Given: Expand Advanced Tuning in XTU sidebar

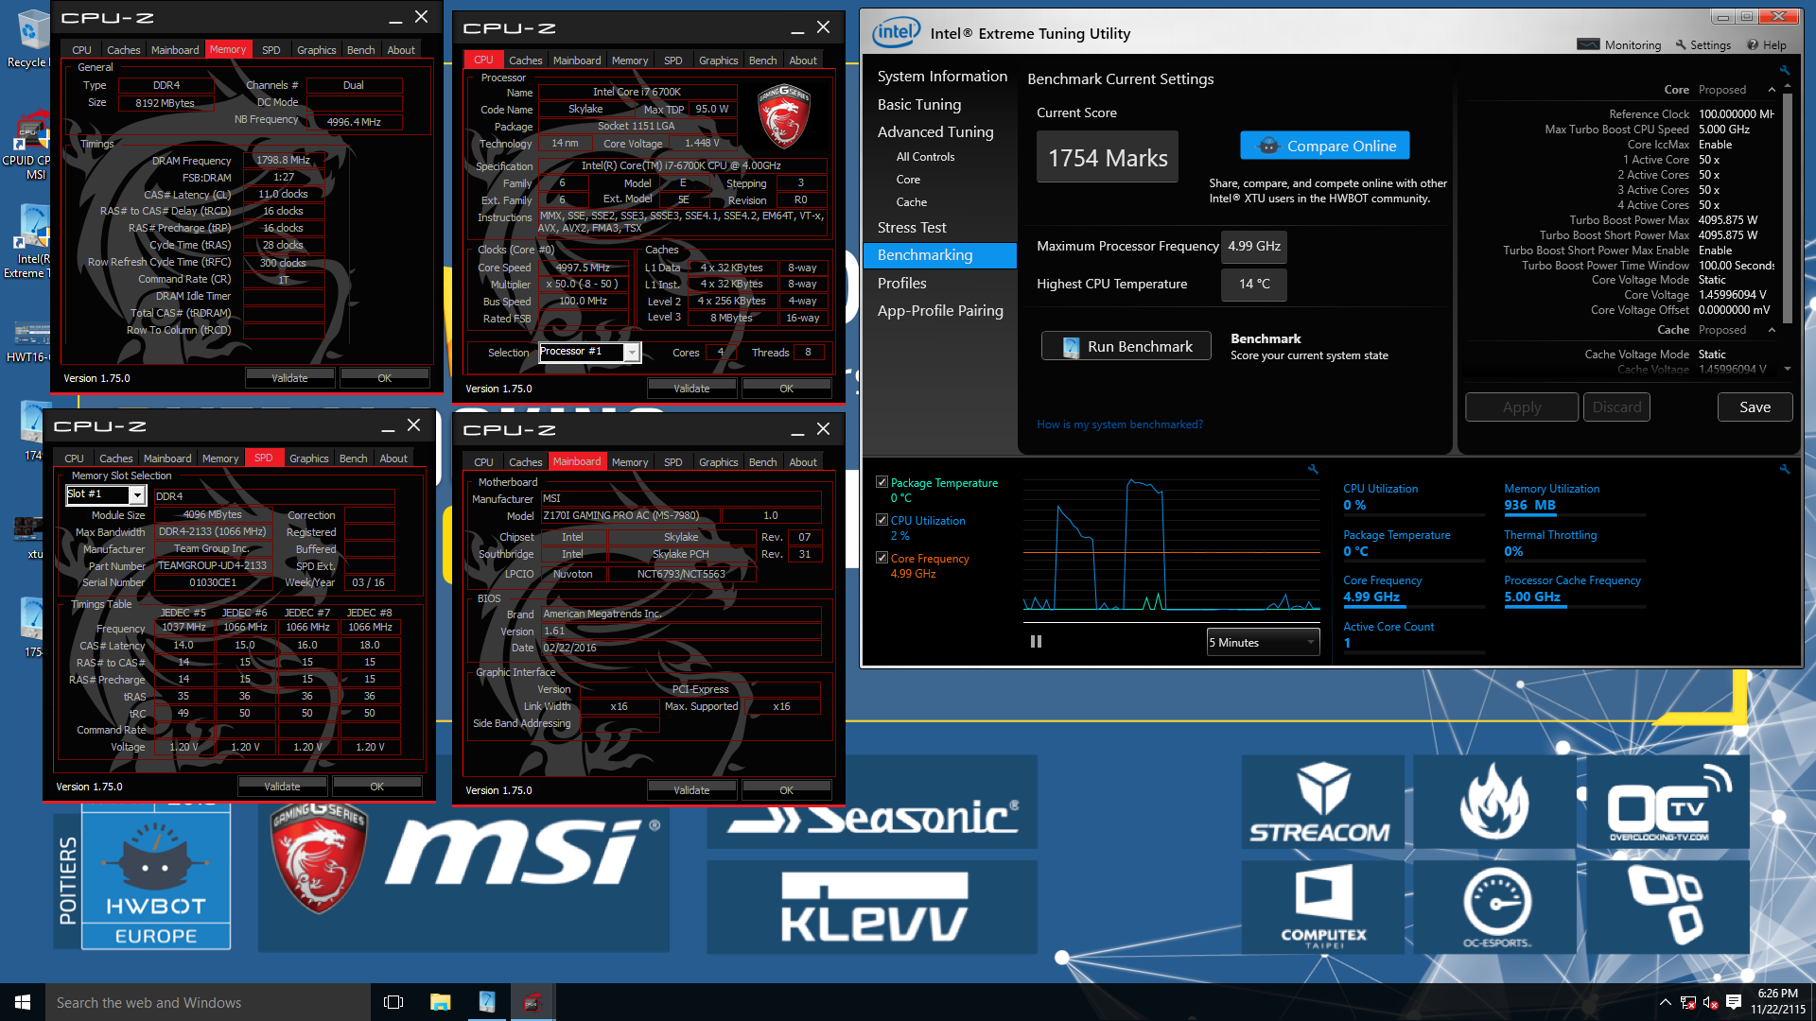Looking at the screenshot, I should 935,132.
